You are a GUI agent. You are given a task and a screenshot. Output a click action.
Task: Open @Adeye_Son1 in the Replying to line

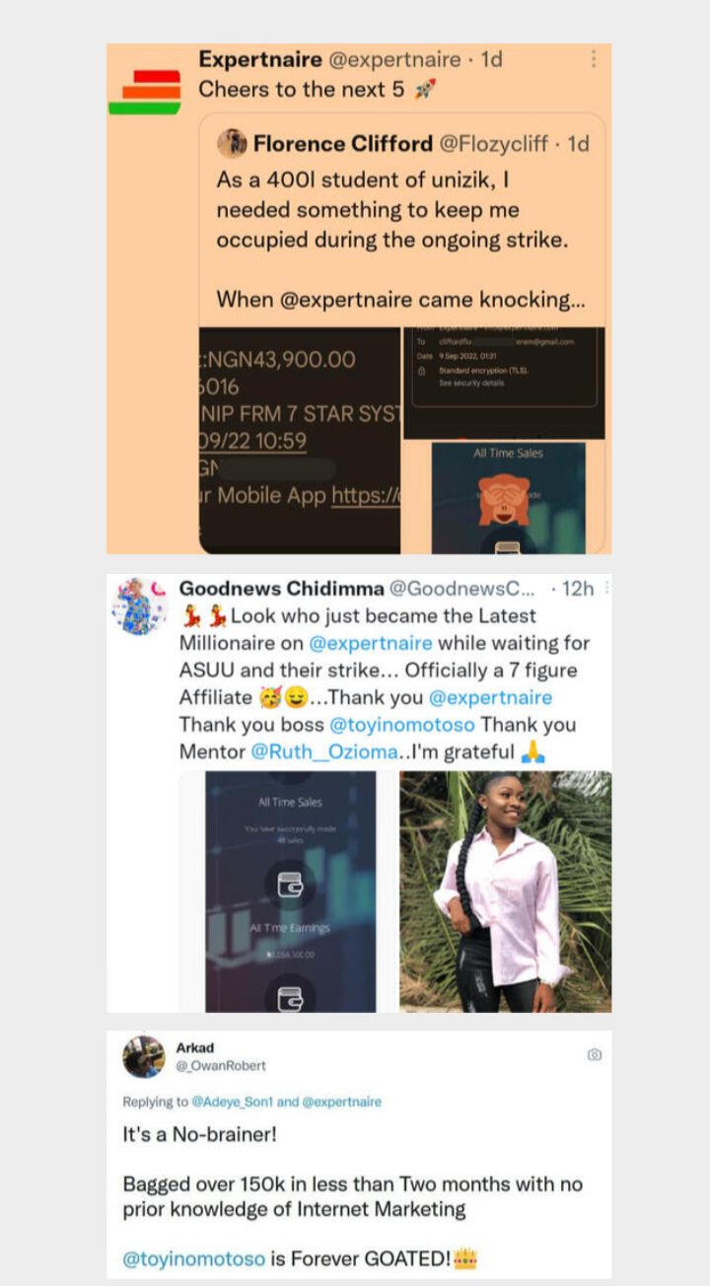pyautogui.click(x=226, y=1102)
